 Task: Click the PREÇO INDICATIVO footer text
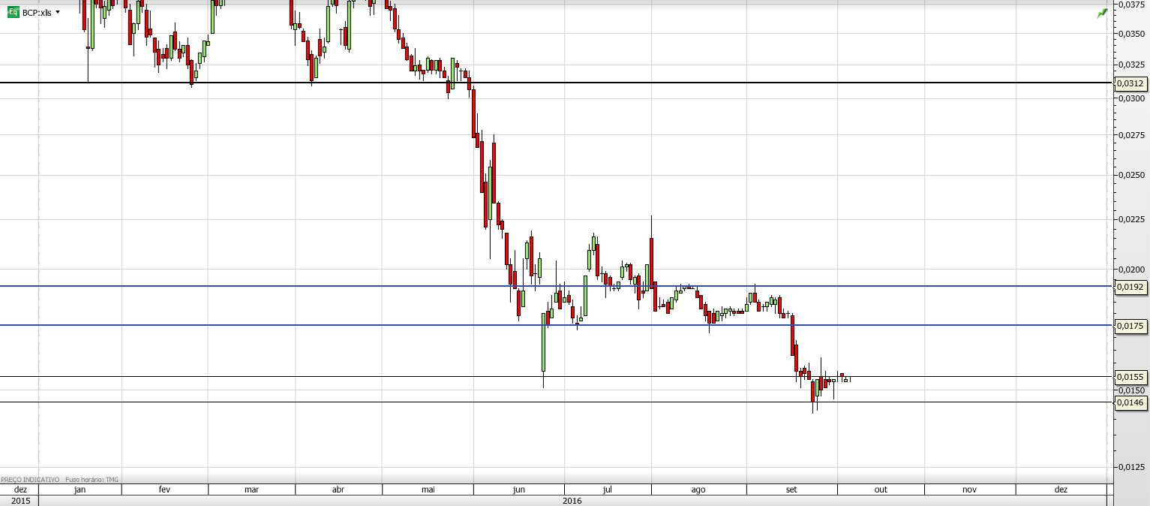[30, 479]
